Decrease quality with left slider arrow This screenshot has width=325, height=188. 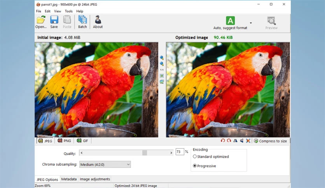pyautogui.click(x=82, y=153)
